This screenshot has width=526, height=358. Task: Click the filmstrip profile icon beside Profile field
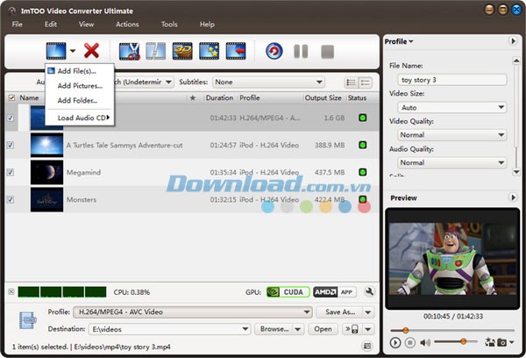point(27,320)
